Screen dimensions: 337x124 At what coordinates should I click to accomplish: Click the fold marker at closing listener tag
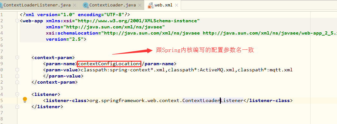(x=17, y=107)
